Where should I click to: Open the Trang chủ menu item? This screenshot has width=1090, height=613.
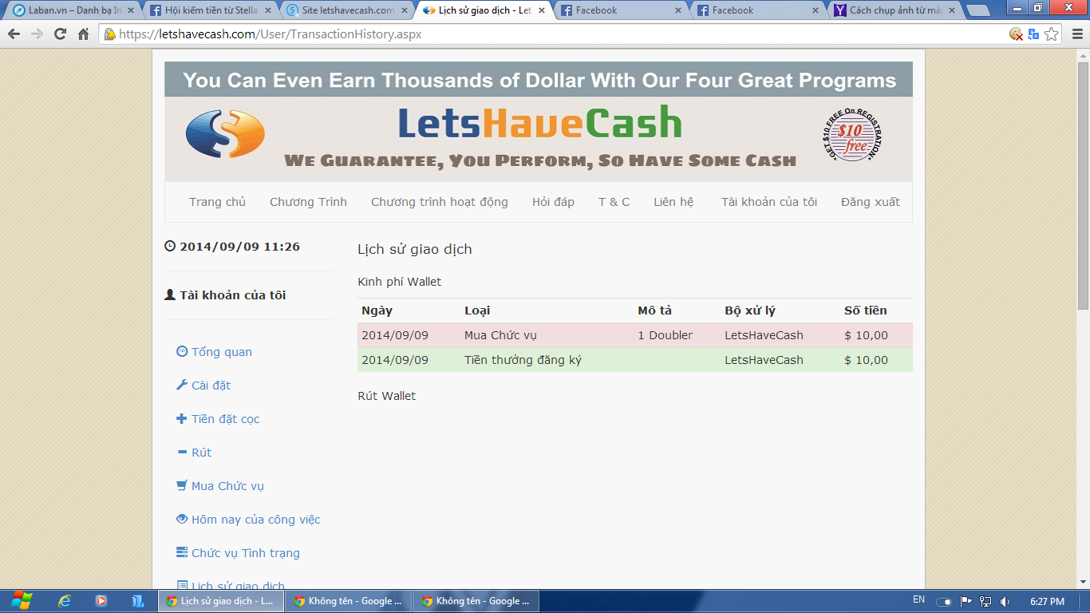[217, 202]
